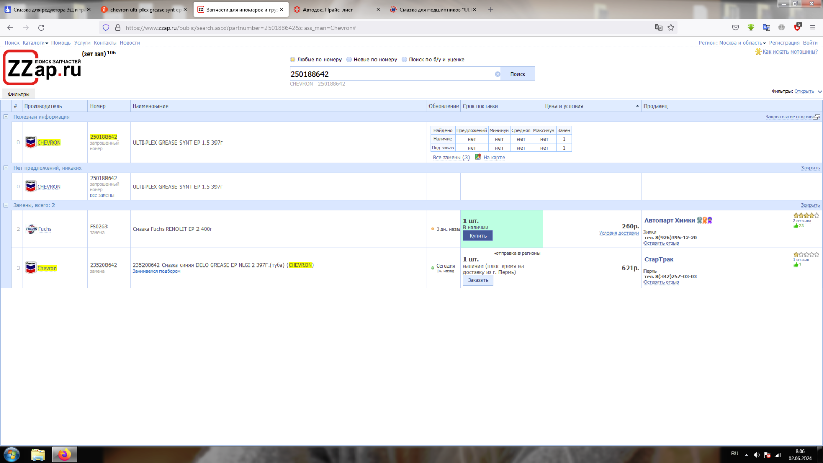This screenshot has width=823, height=463.
Task: Show hidden icons in the system tray
Action: 746,455
